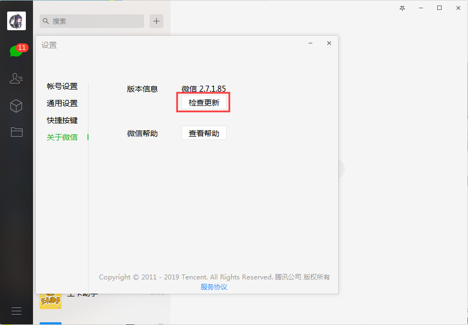468x325 pixels.
Task: Click inside the 搜索 search field
Action: 91,21
